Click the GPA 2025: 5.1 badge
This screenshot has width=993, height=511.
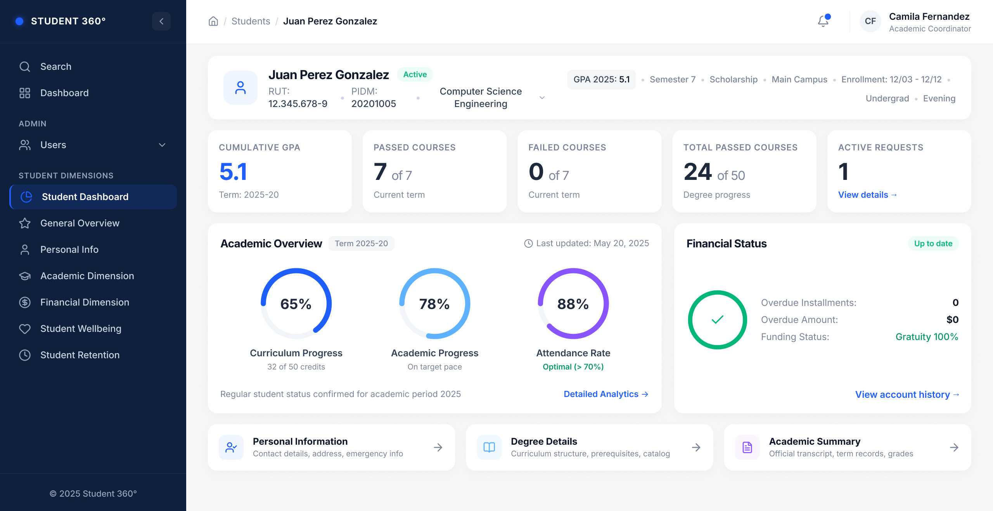click(x=602, y=79)
